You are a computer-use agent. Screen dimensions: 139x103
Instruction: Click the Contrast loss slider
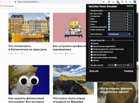coord(117,16)
